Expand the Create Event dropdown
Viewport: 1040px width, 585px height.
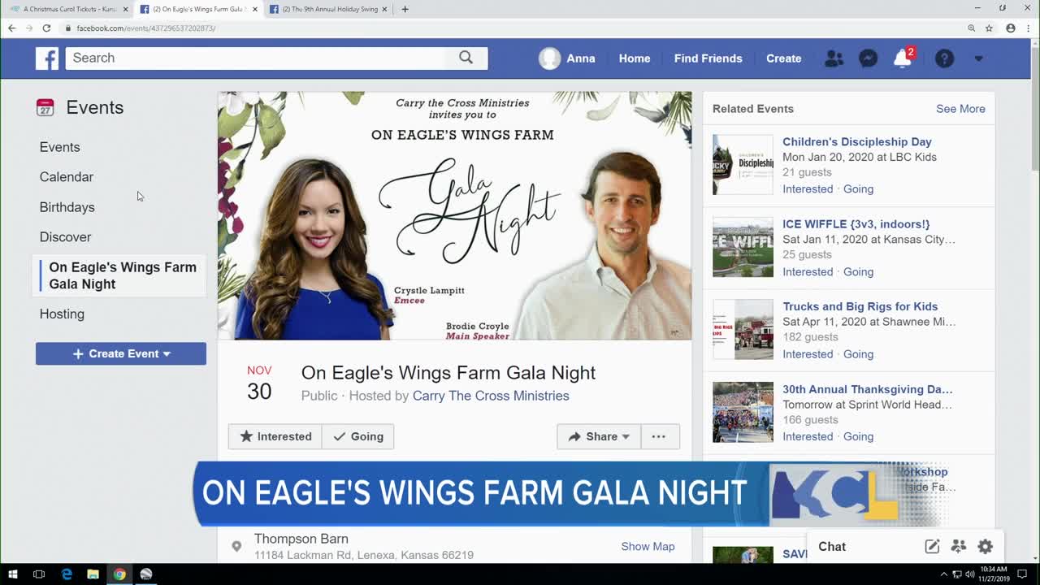pyautogui.click(x=121, y=353)
